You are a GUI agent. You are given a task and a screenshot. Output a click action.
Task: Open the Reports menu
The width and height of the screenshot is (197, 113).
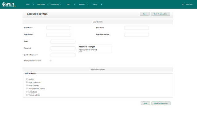(82, 4)
